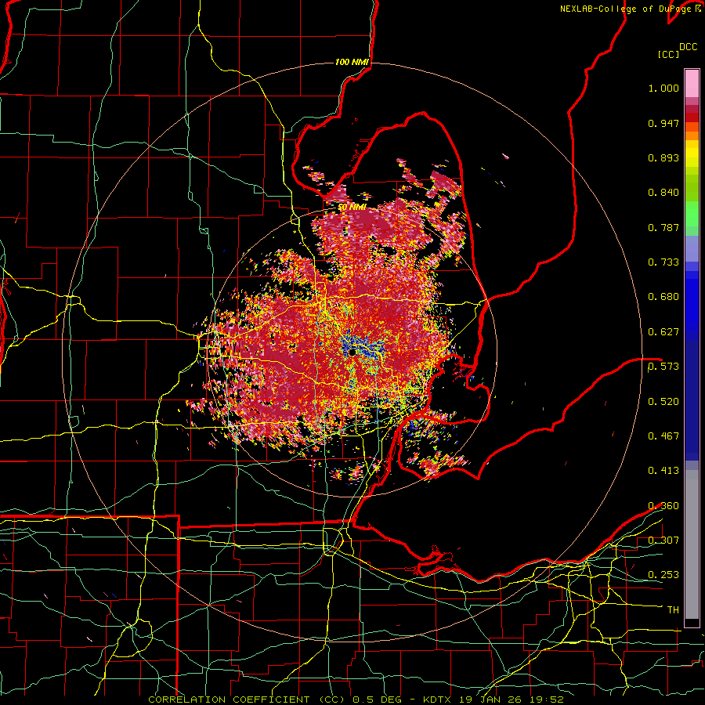705x705 pixels.
Task: Click the KDTX radar site center dot
Action: (x=352, y=352)
